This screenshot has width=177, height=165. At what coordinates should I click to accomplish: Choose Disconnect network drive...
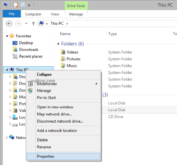[x=63, y=121]
